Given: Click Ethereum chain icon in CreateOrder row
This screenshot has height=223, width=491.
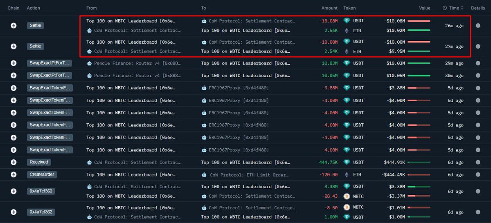Looking at the screenshot, I should click(14, 174).
